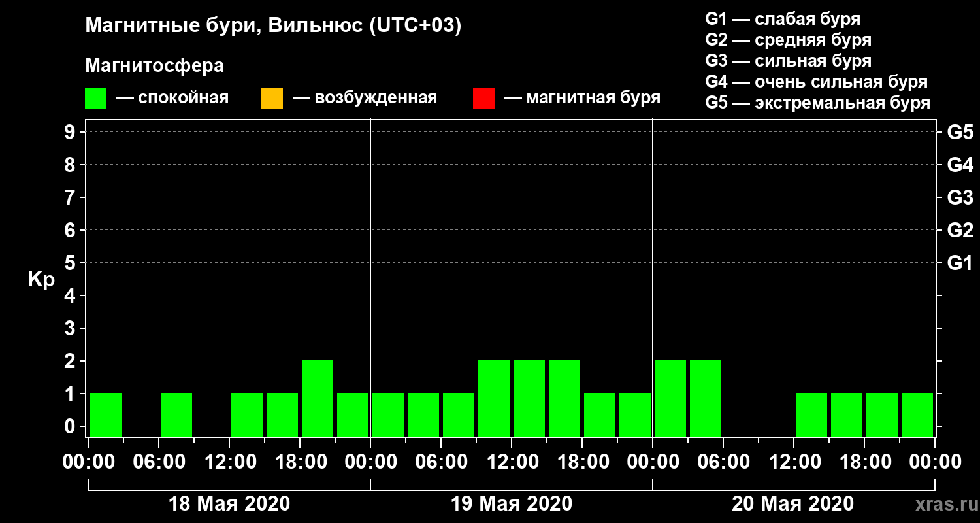The image size is (980, 523).
Task: Click the Kp 2 bar at 12:00 on 19 May
Action: [529, 398]
